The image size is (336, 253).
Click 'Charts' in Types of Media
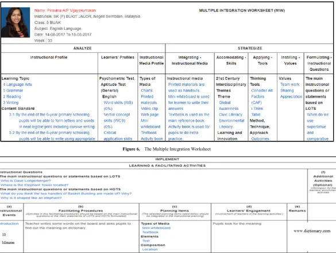[146, 90]
